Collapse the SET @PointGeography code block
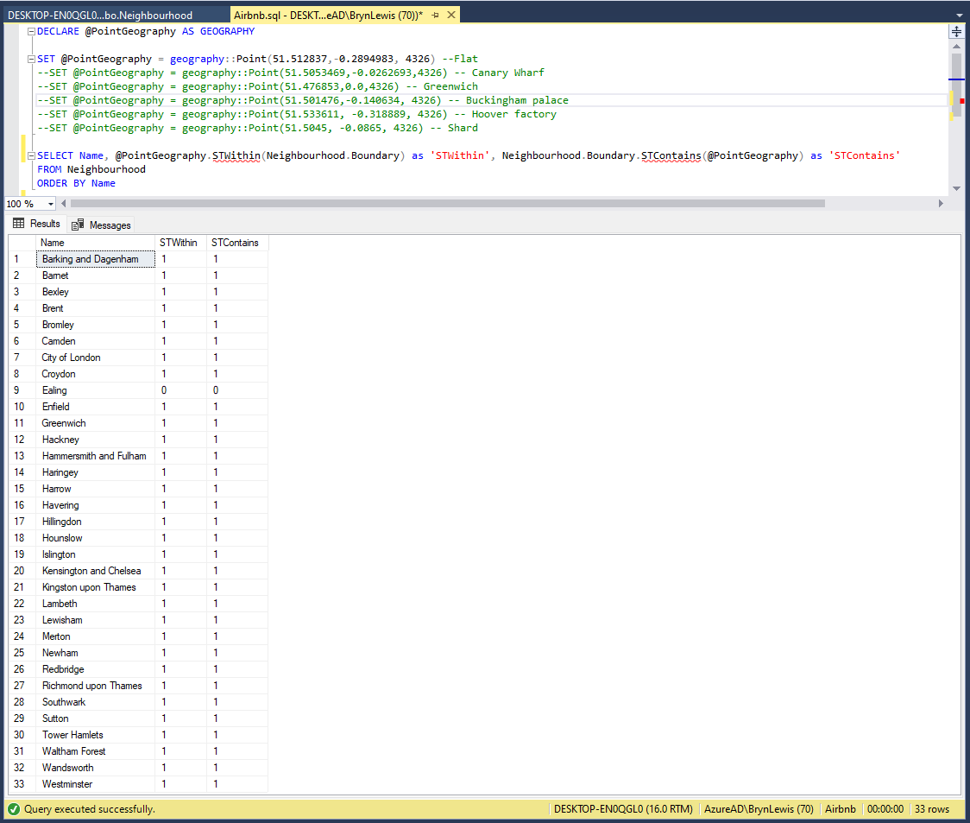The width and height of the screenshot is (970, 823). click(x=32, y=60)
